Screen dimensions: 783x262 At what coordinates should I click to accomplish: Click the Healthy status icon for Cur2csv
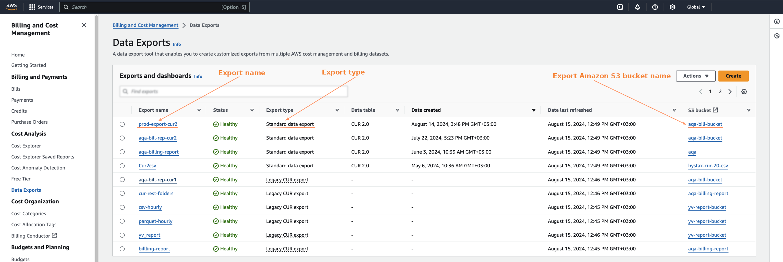pos(216,166)
